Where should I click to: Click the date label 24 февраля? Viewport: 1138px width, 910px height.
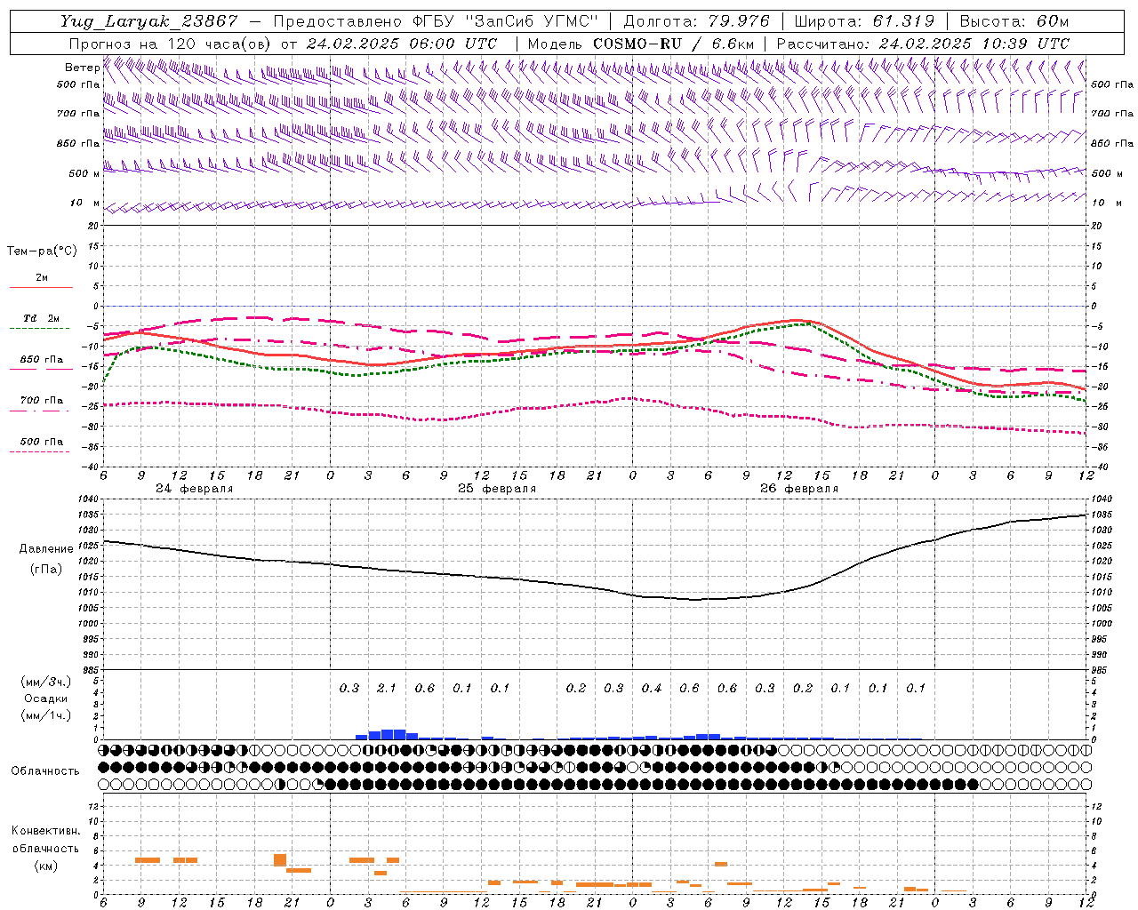(194, 489)
